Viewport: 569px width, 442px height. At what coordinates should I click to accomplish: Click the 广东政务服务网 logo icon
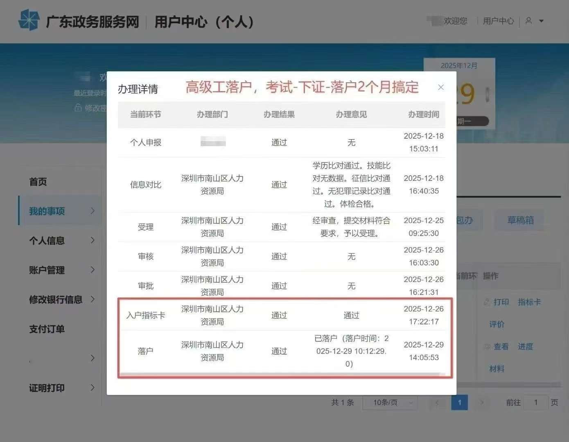point(29,20)
